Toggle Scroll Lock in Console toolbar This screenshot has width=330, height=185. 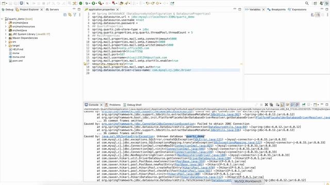[x=283, y=105]
